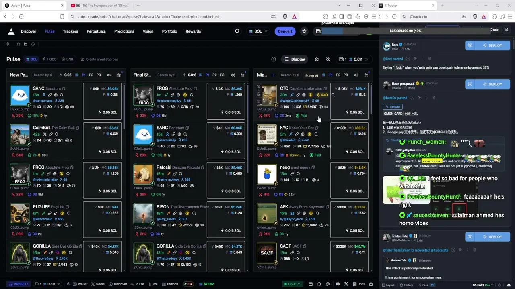The width and height of the screenshot is (515, 289).
Task: Toggle sound for the Migrated column
Action: pyautogui.click(x=356, y=75)
